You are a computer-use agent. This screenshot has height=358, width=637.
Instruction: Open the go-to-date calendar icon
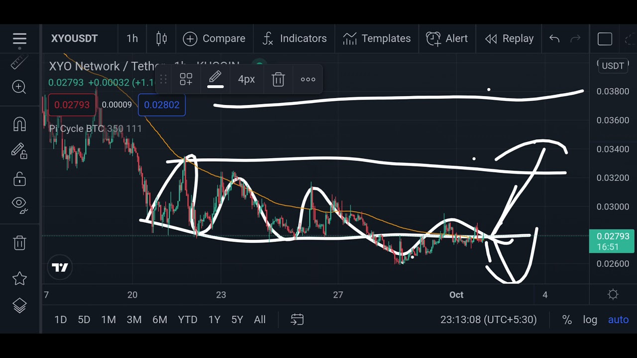[297, 320]
